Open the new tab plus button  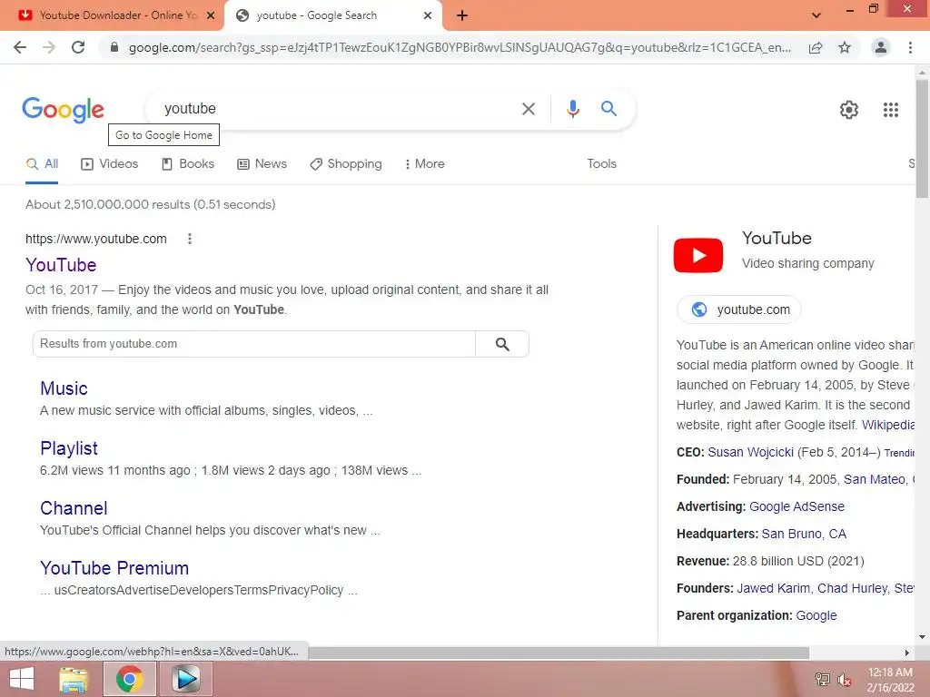pyautogui.click(x=462, y=15)
